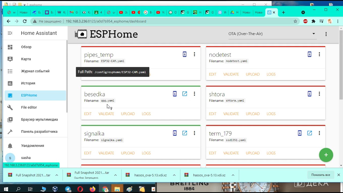Image resolution: width=343 pixels, height=193 pixels.
Task: Open the shtora card three-dot menu
Action: pyautogui.click(x=319, y=94)
